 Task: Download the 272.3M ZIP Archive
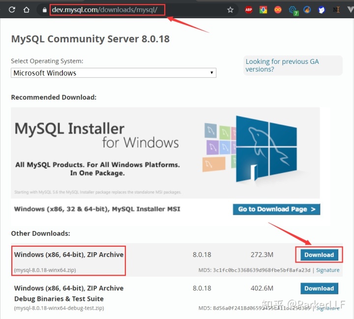[319, 255]
